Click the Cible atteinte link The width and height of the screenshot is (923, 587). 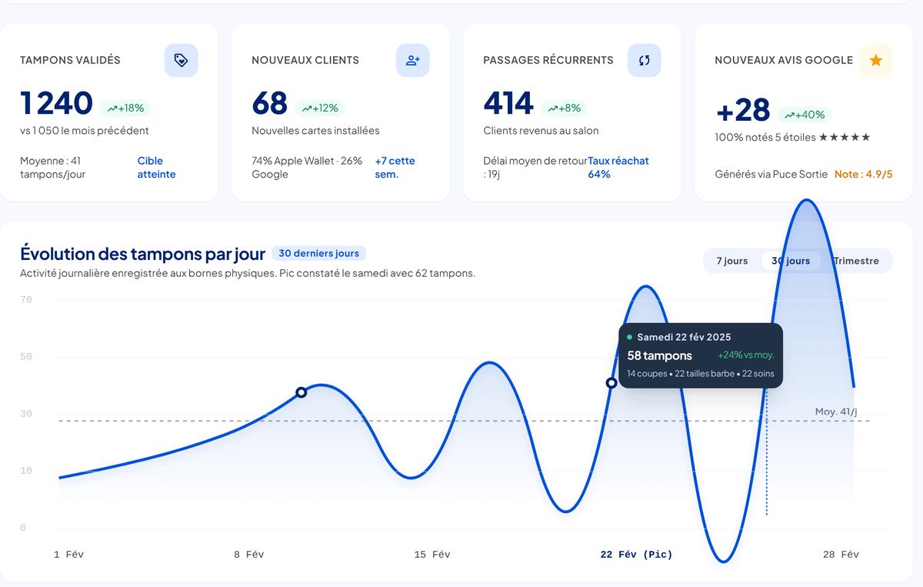(157, 168)
